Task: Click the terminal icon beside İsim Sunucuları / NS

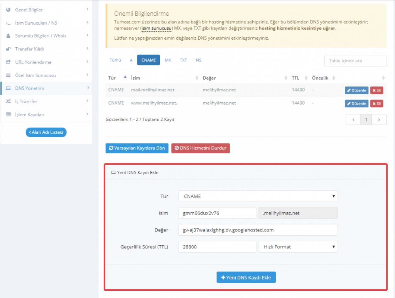Action: coord(8,23)
